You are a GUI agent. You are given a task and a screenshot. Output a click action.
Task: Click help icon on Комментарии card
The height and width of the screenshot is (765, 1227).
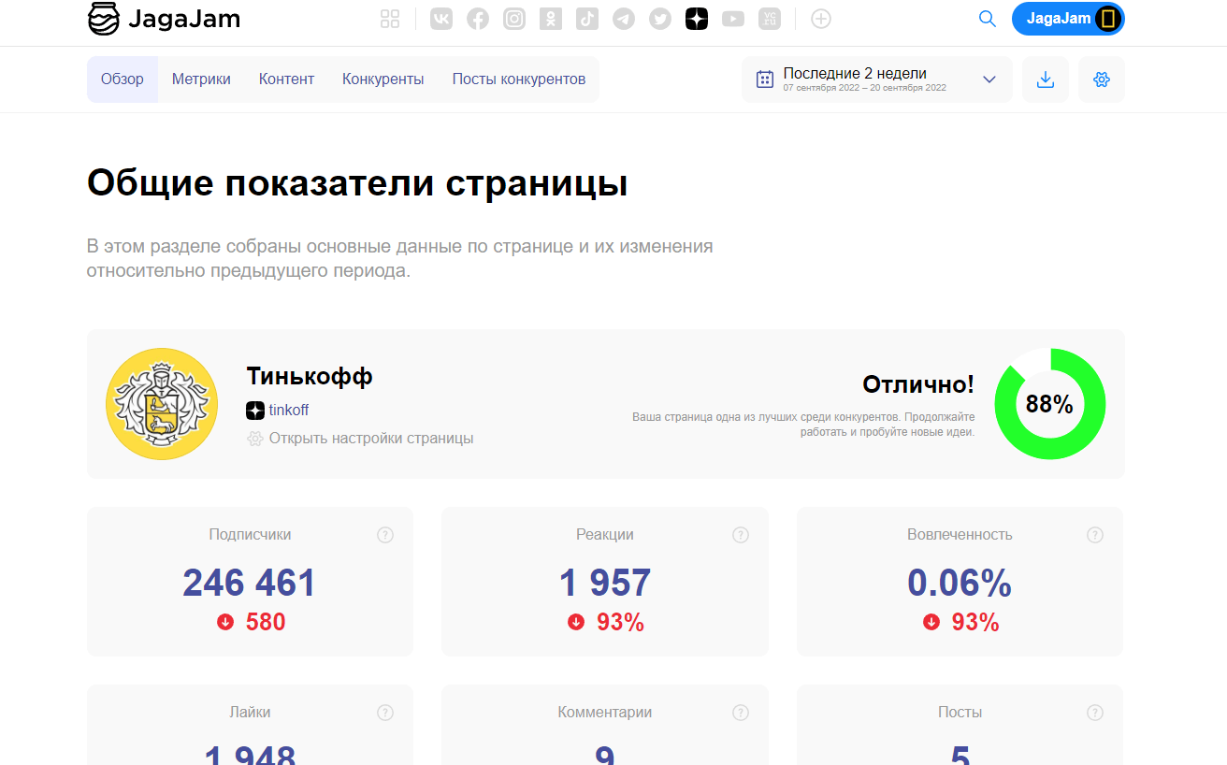[741, 713]
